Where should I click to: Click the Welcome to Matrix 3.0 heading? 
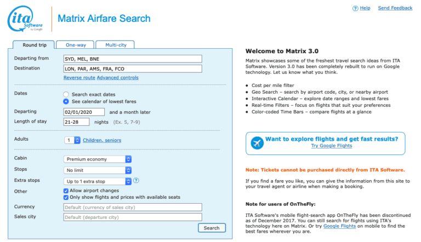[282, 51]
